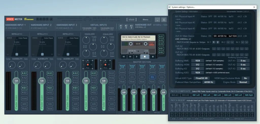The width and height of the screenshot is (260, 124).
Task: Open the A3 hardware out device dropdown
Action: pos(131,26)
